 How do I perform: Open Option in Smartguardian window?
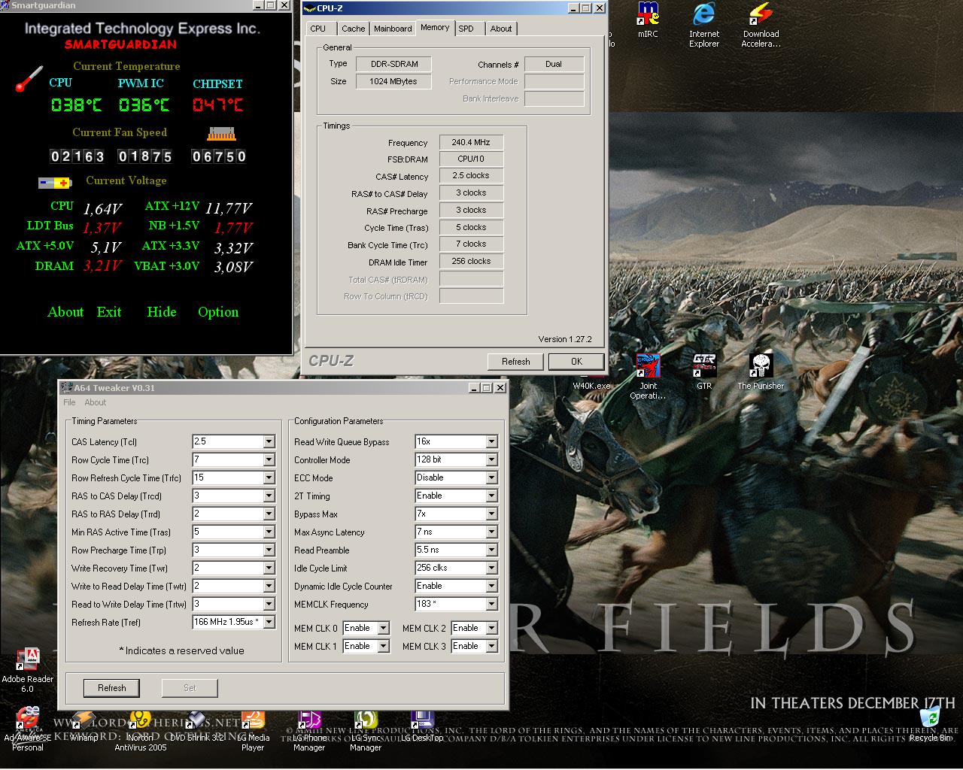click(x=218, y=312)
